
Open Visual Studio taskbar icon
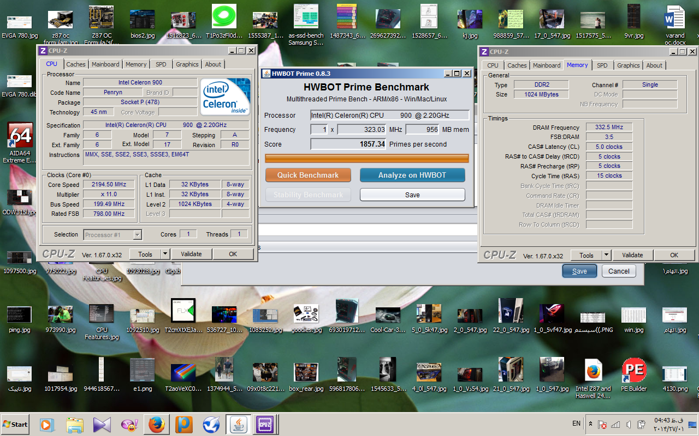pos(102,425)
